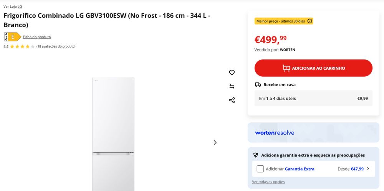Click the info icon beside Melhor preço
Image resolution: width=384 pixels, height=191 pixels.
[310, 21]
